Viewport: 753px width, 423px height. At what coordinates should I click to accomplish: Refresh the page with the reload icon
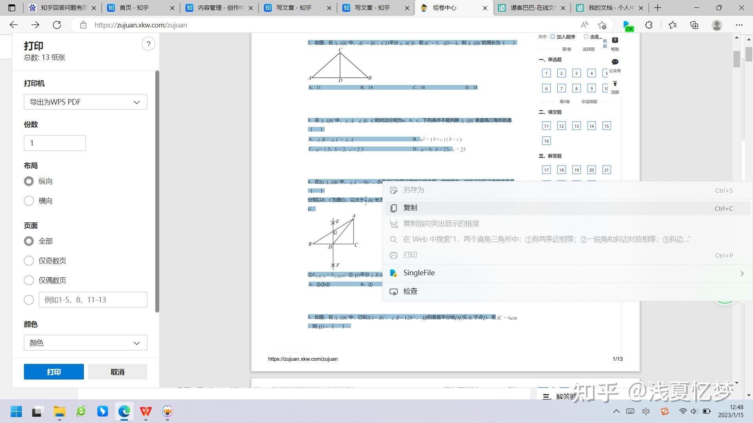pos(57,25)
